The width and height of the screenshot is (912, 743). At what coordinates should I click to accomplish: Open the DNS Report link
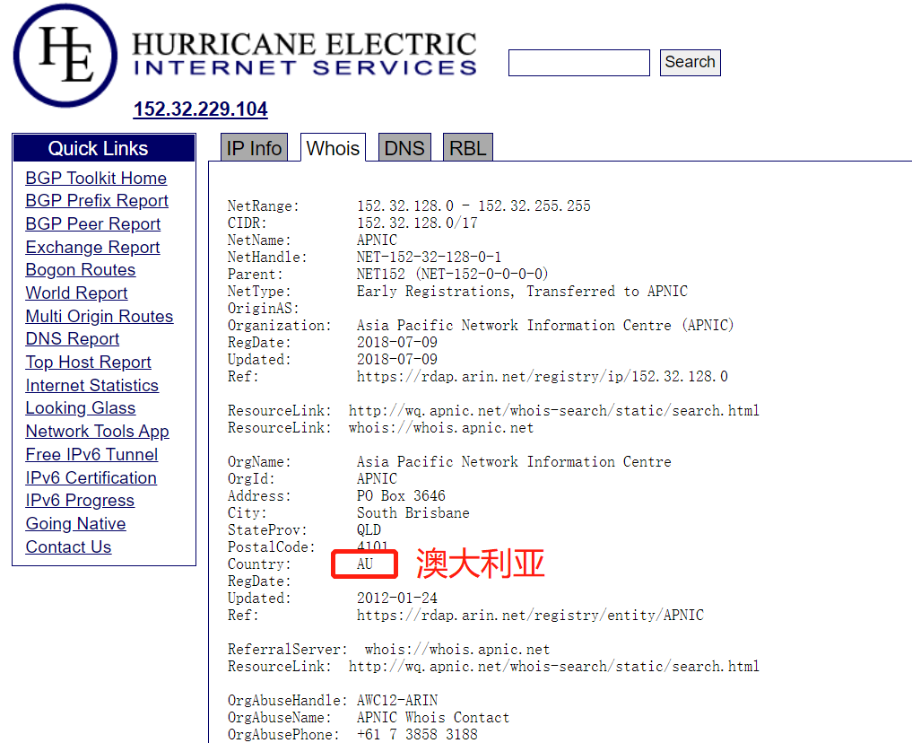(x=72, y=338)
